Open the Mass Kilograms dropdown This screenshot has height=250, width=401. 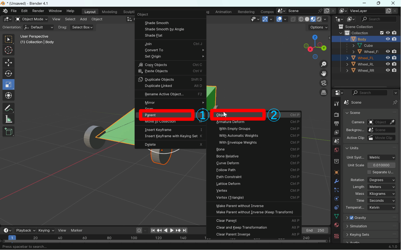point(381,194)
